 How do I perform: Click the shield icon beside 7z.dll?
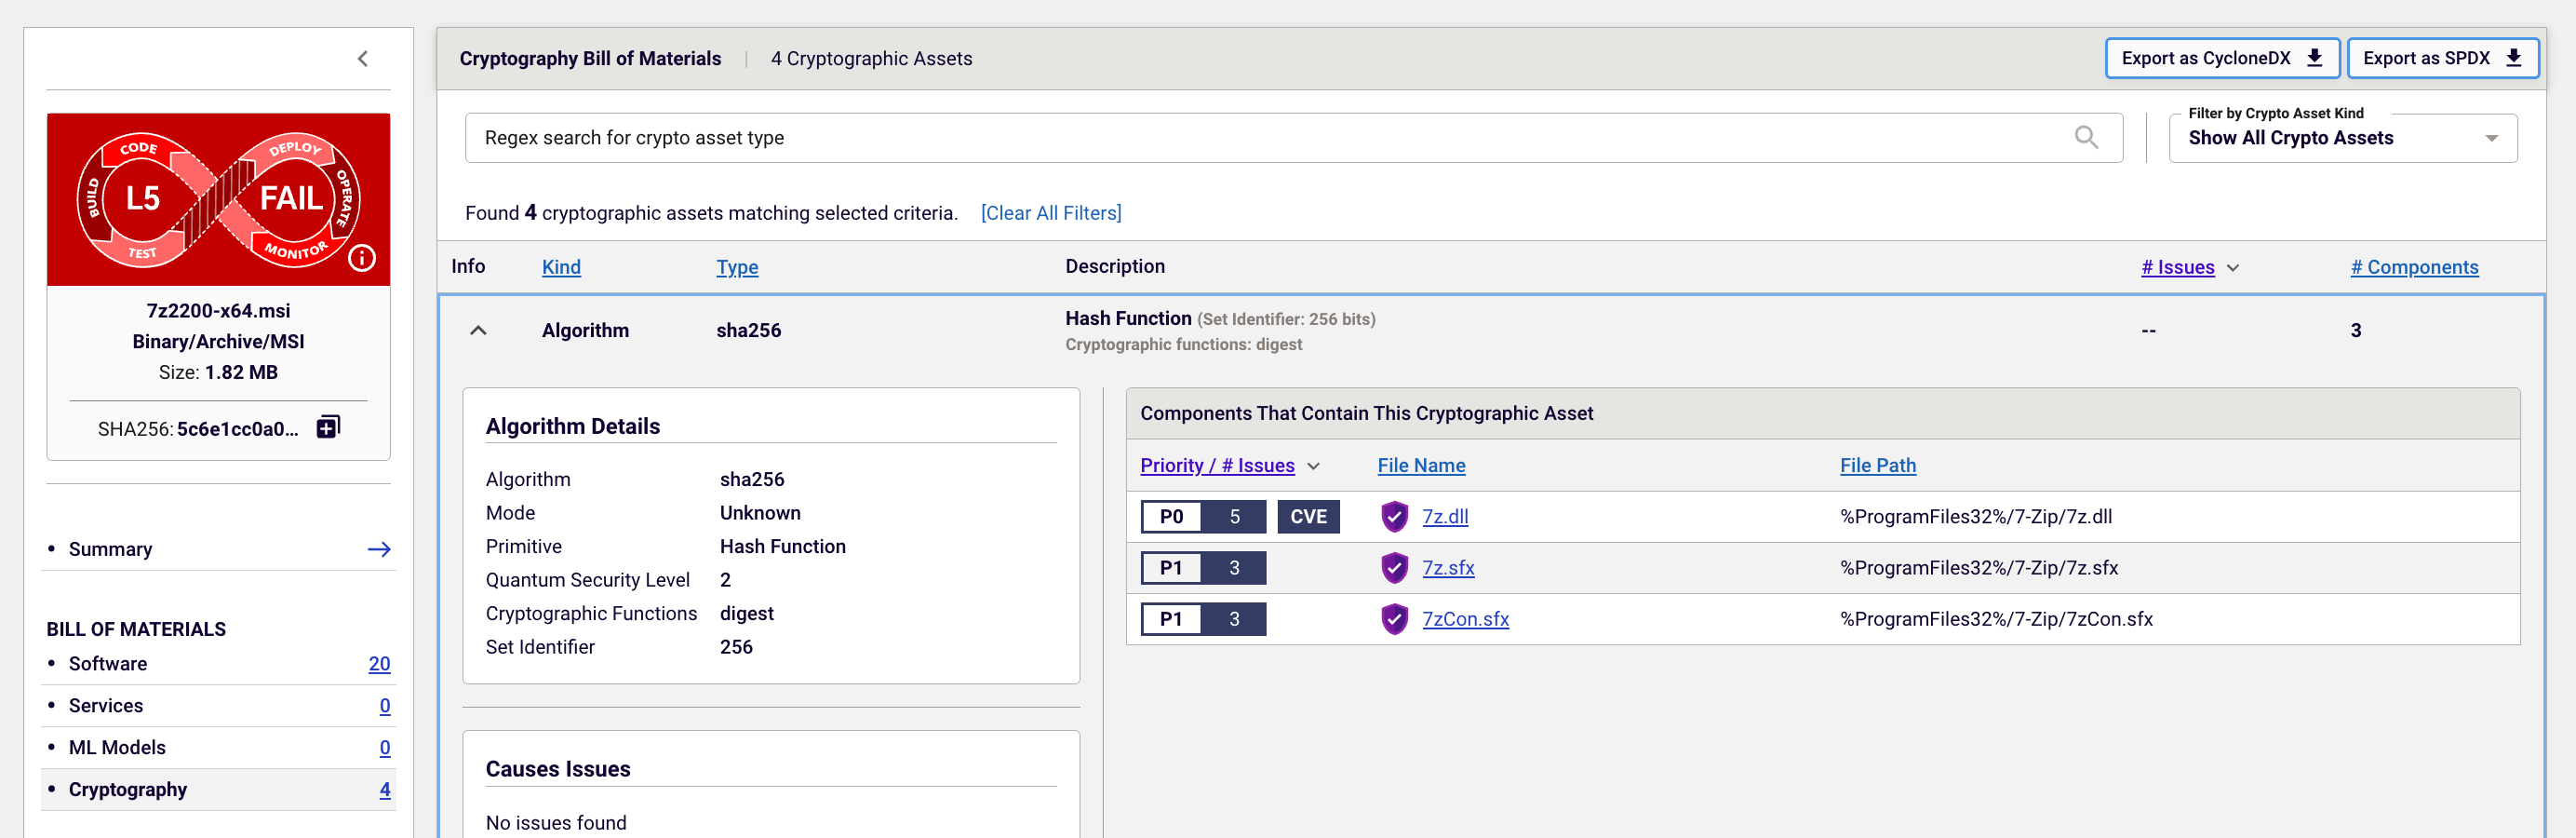point(1394,517)
